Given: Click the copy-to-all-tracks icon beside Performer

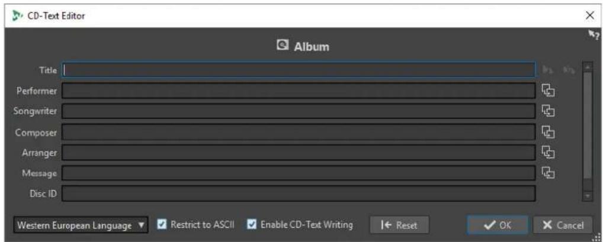Looking at the screenshot, I should (x=549, y=91).
